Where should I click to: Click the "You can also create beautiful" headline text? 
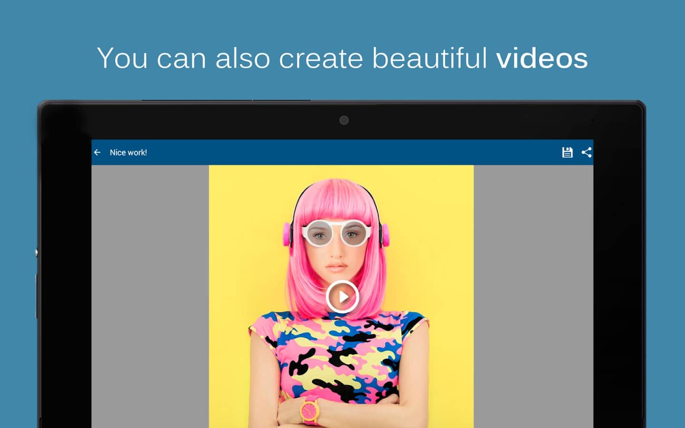[x=292, y=58]
